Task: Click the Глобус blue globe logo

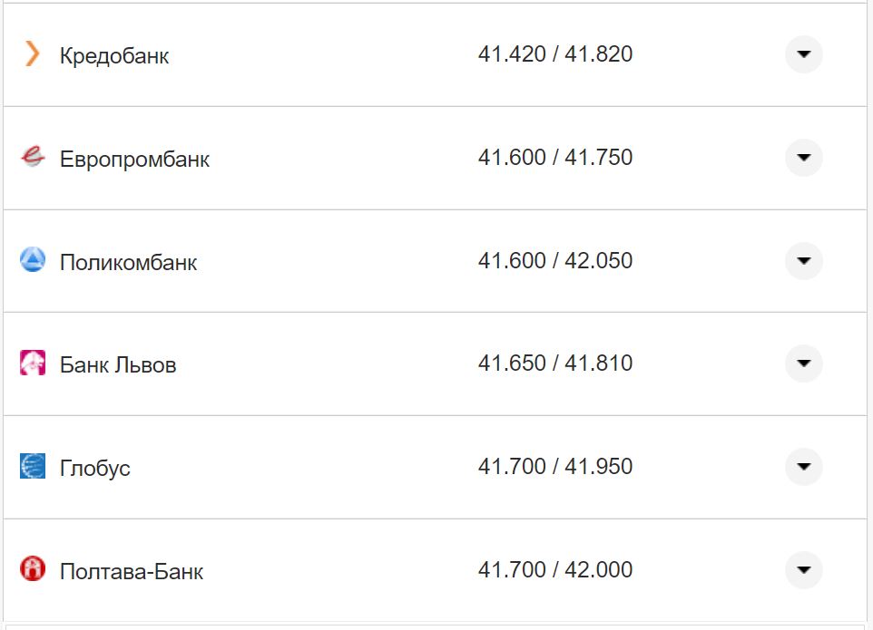Action: 33,467
